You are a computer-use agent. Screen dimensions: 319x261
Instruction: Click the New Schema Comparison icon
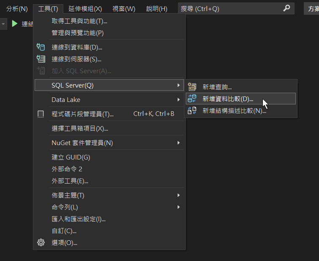coord(192,110)
